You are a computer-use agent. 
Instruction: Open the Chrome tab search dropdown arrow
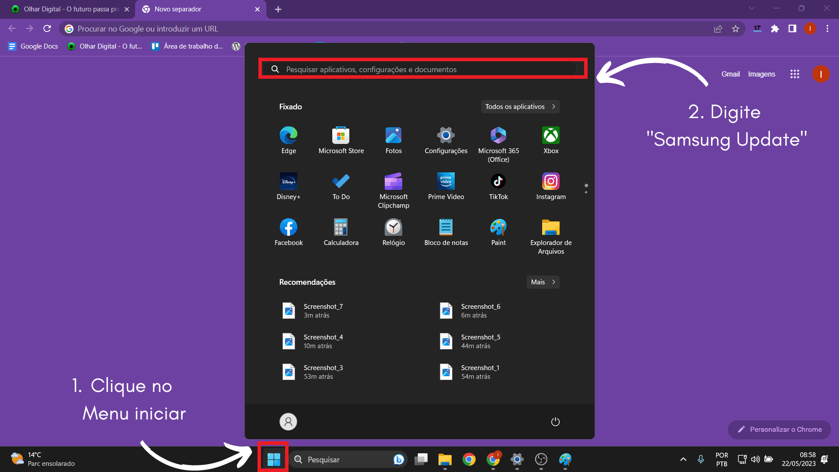(752, 8)
